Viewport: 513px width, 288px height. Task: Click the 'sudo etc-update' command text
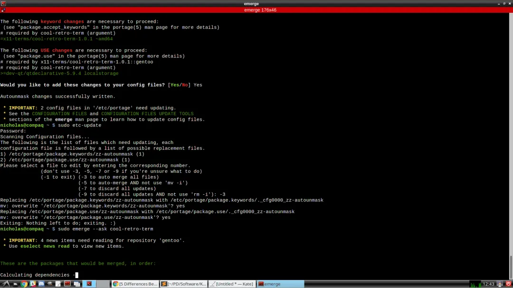[79, 125]
